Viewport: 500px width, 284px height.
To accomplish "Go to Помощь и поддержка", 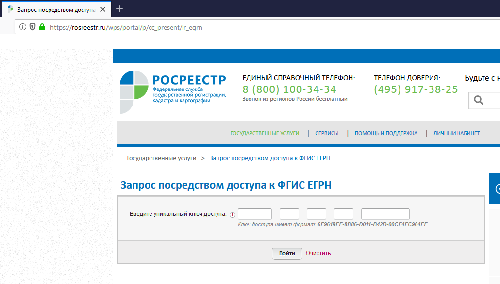I will click(x=386, y=133).
